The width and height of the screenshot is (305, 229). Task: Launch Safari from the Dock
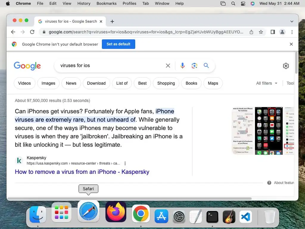(x=88, y=211)
